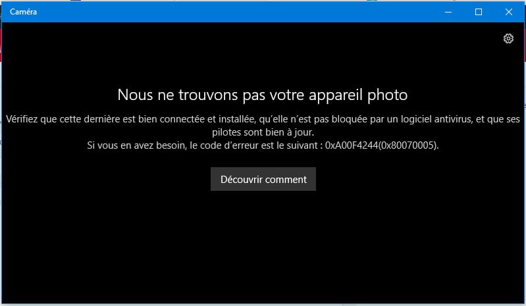The height and width of the screenshot is (306, 526).
Task: Click the phrase "Si vous en avez besoin"
Action: pyautogui.click(x=136, y=145)
